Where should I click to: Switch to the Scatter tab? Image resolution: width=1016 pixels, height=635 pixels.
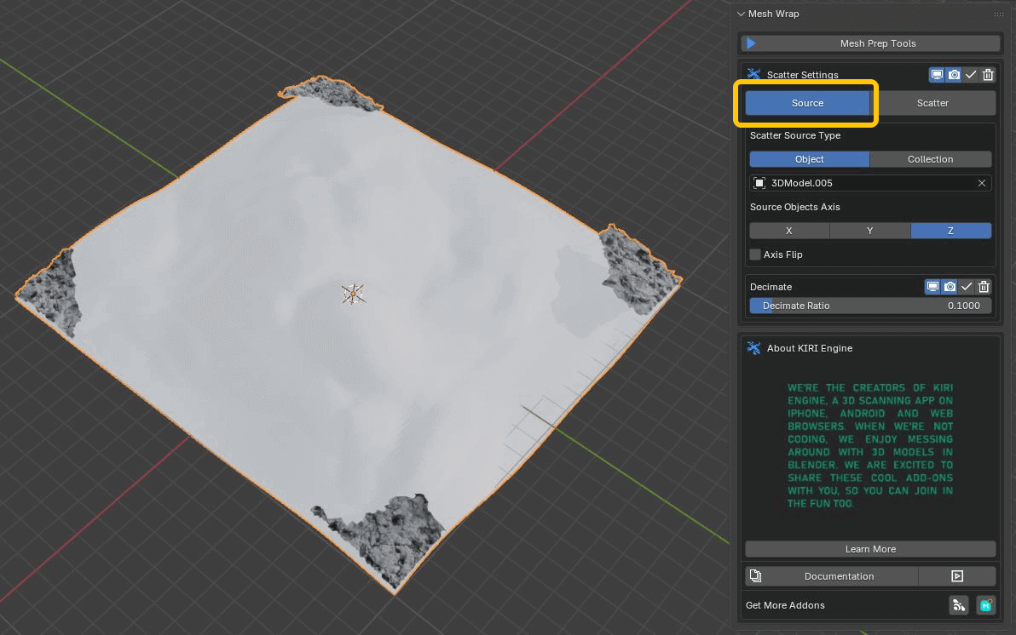[x=932, y=103]
